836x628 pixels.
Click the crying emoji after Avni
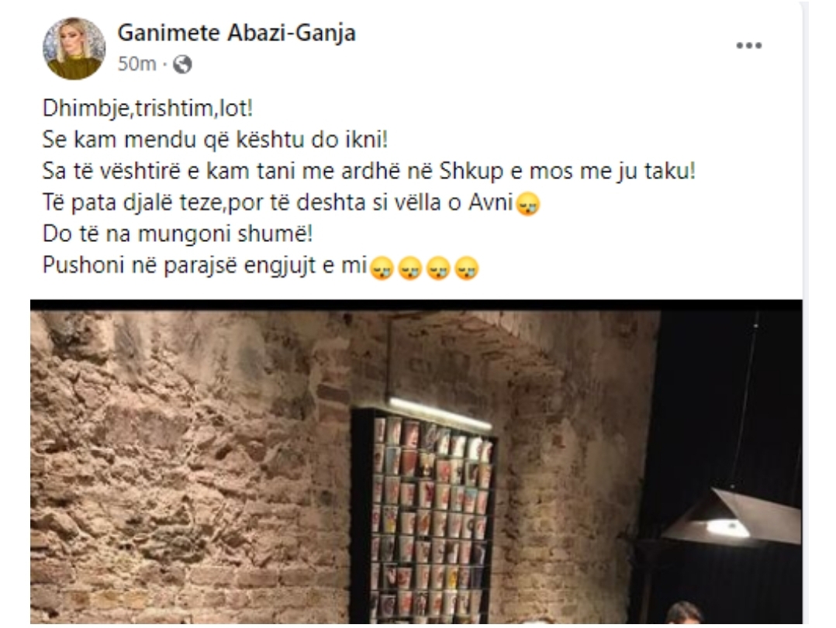pyautogui.click(x=528, y=205)
